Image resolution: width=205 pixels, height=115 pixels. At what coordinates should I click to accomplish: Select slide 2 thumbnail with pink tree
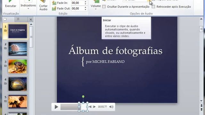18,49
